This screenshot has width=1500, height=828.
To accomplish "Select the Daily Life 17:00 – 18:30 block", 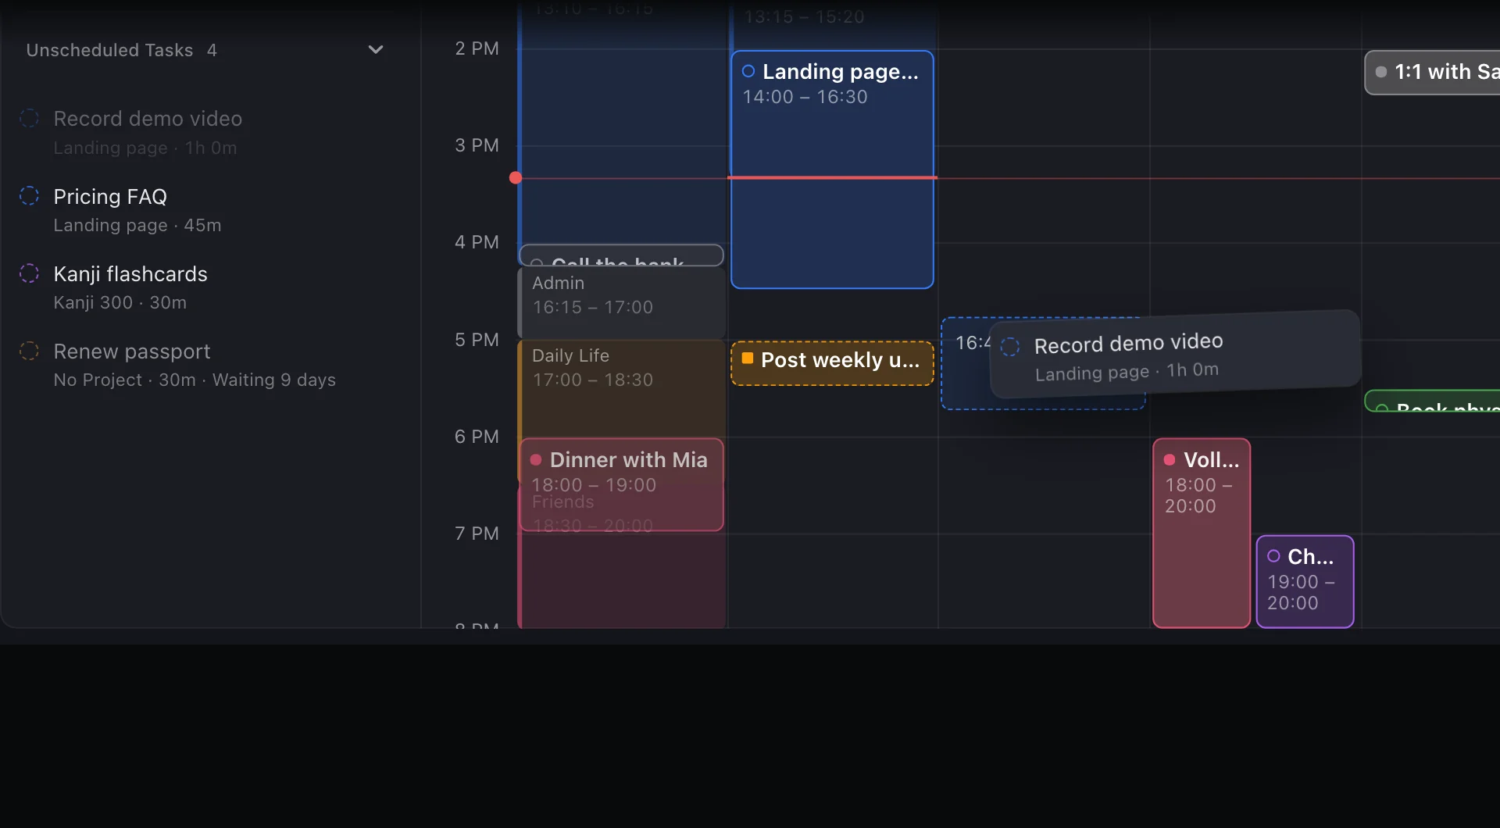I will tap(622, 389).
